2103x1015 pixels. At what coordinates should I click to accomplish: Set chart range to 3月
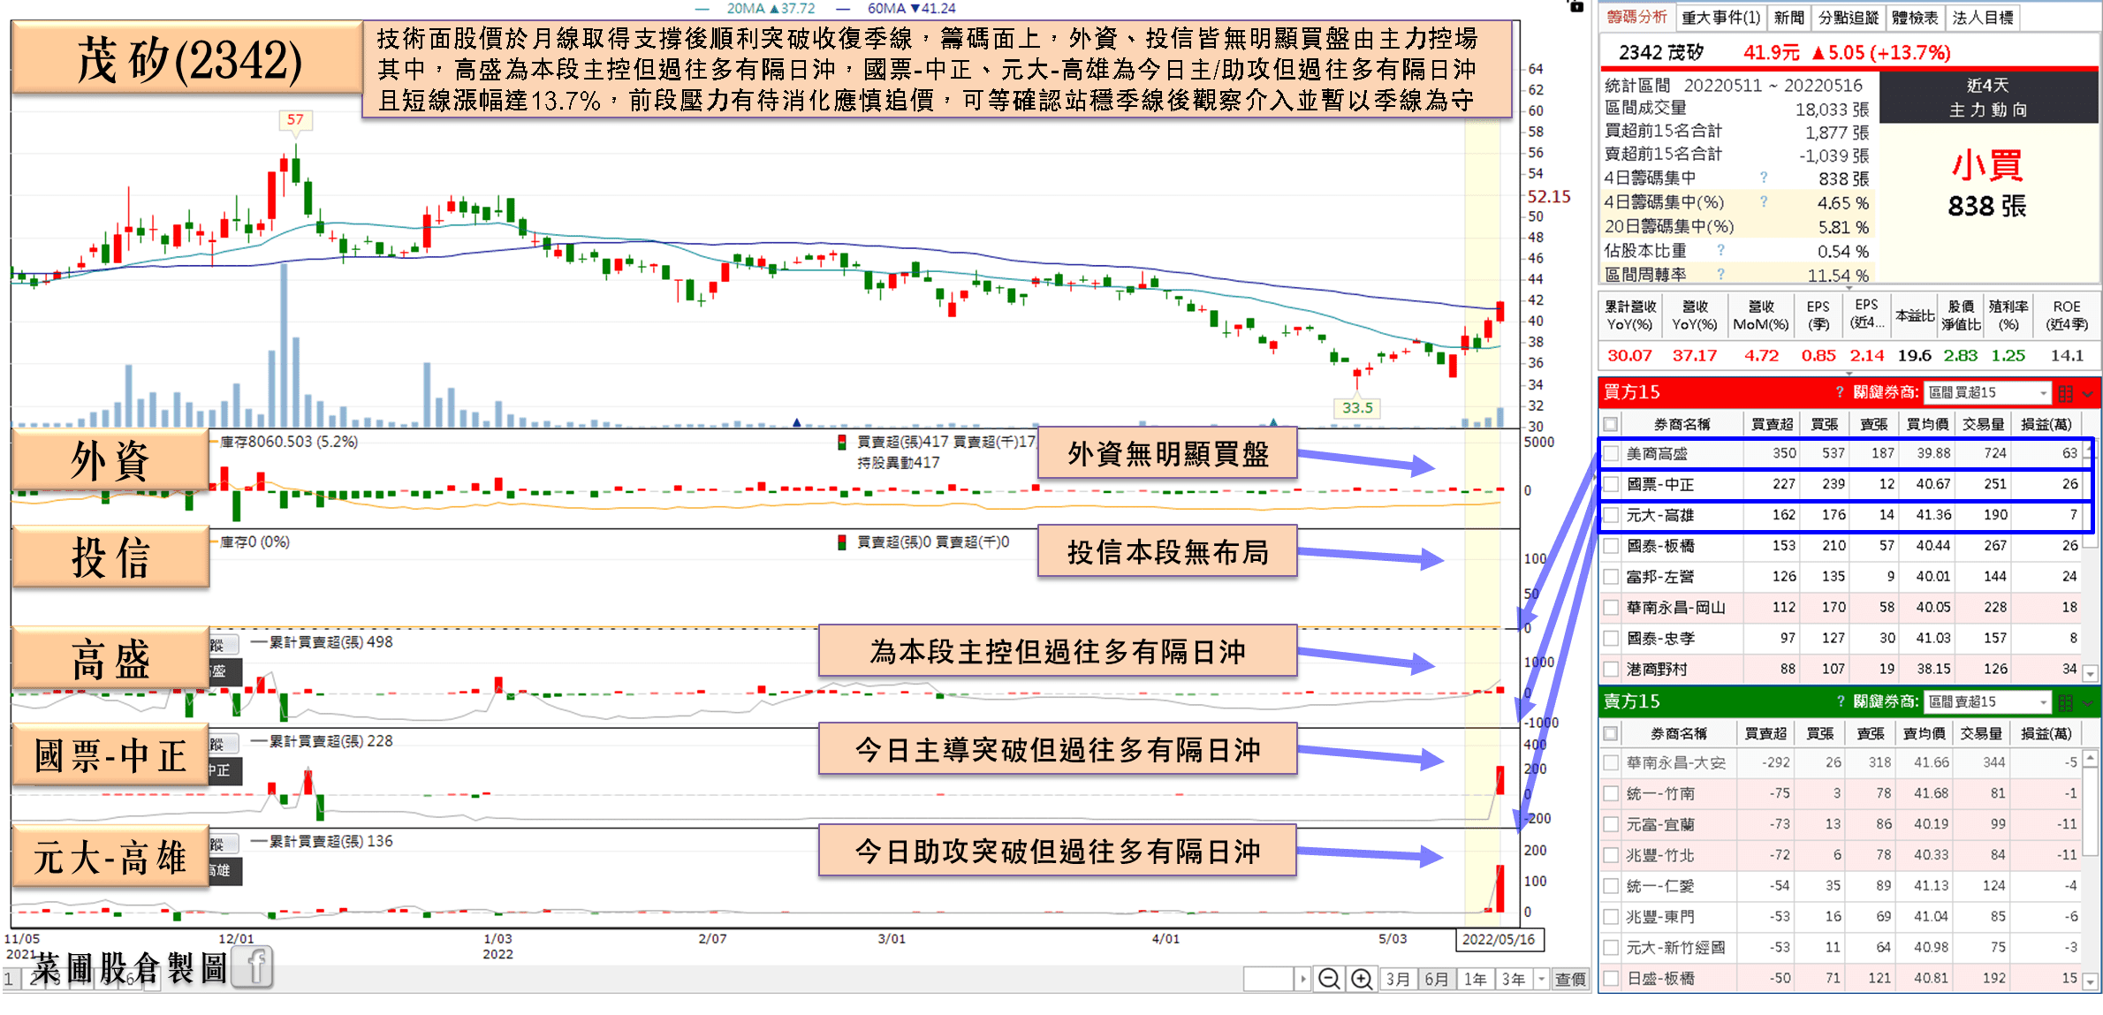pos(1397,979)
